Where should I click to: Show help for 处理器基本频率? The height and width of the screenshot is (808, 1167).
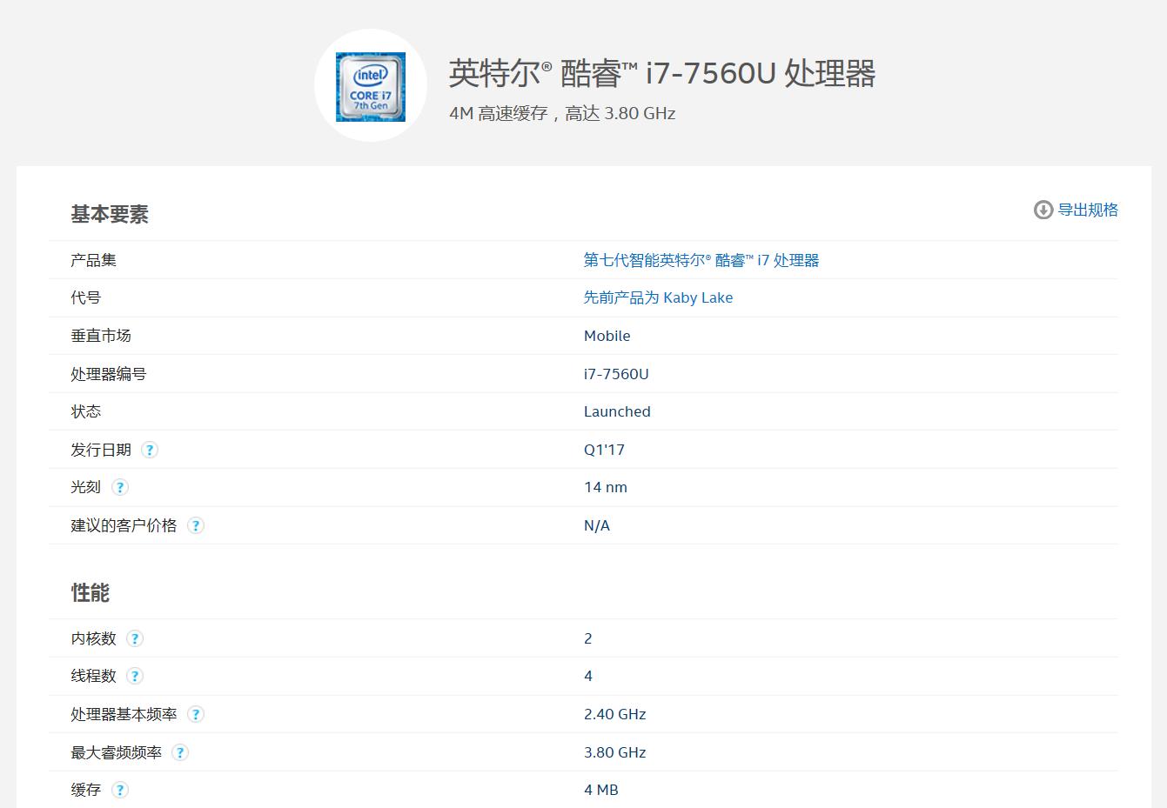click(x=196, y=714)
